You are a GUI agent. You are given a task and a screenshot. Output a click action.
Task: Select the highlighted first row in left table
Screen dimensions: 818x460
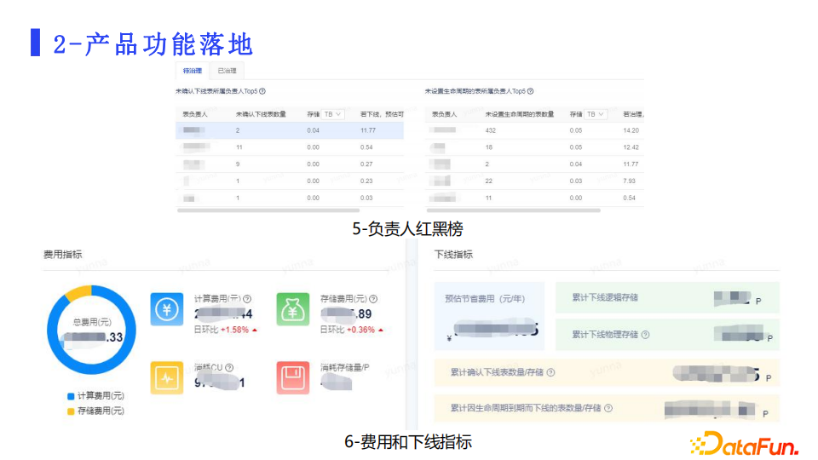pos(290,130)
